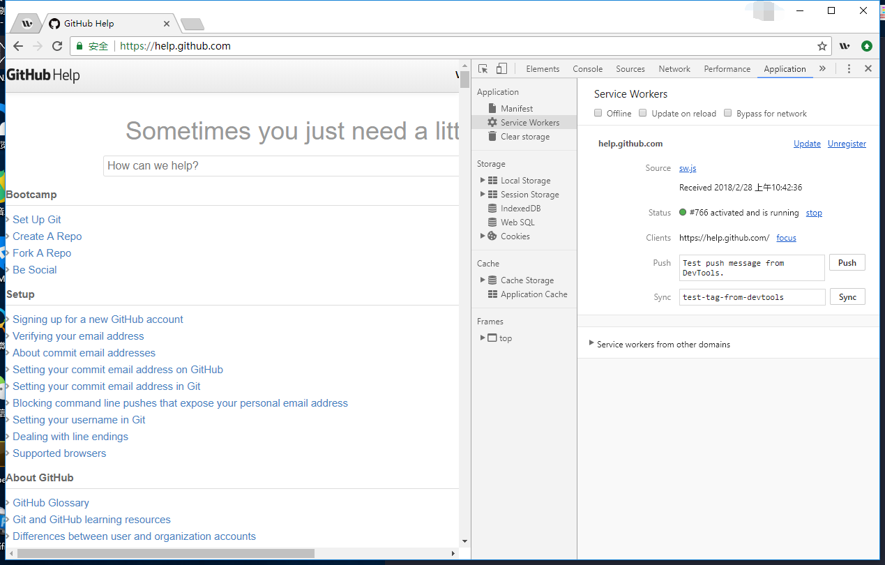Switch to the Sources tab
Image resolution: width=885 pixels, height=565 pixels.
click(x=630, y=68)
